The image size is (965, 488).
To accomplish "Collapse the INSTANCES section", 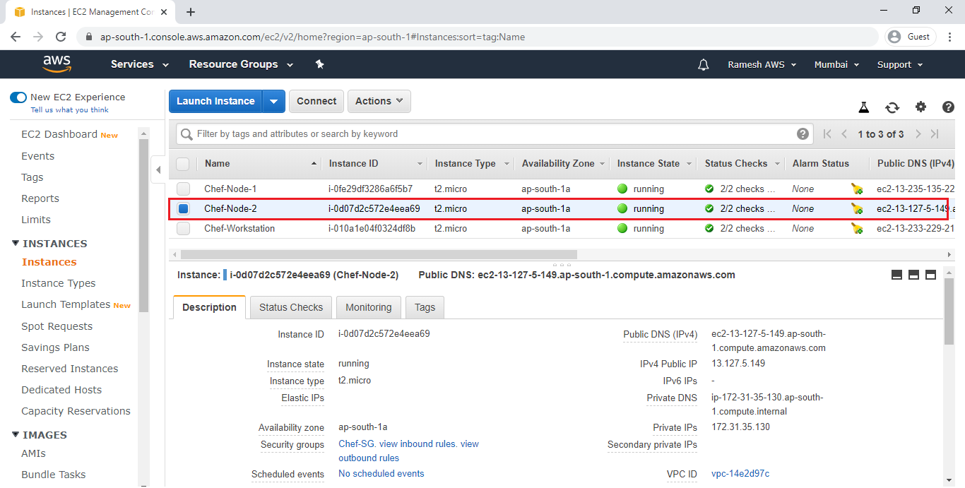I will pos(16,244).
